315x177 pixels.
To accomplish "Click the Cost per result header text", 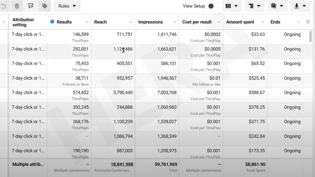I will [x=197, y=22].
